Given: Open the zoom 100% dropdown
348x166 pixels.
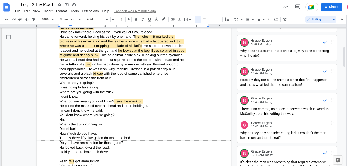Looking at the screenshot, I should pos(47,20).
